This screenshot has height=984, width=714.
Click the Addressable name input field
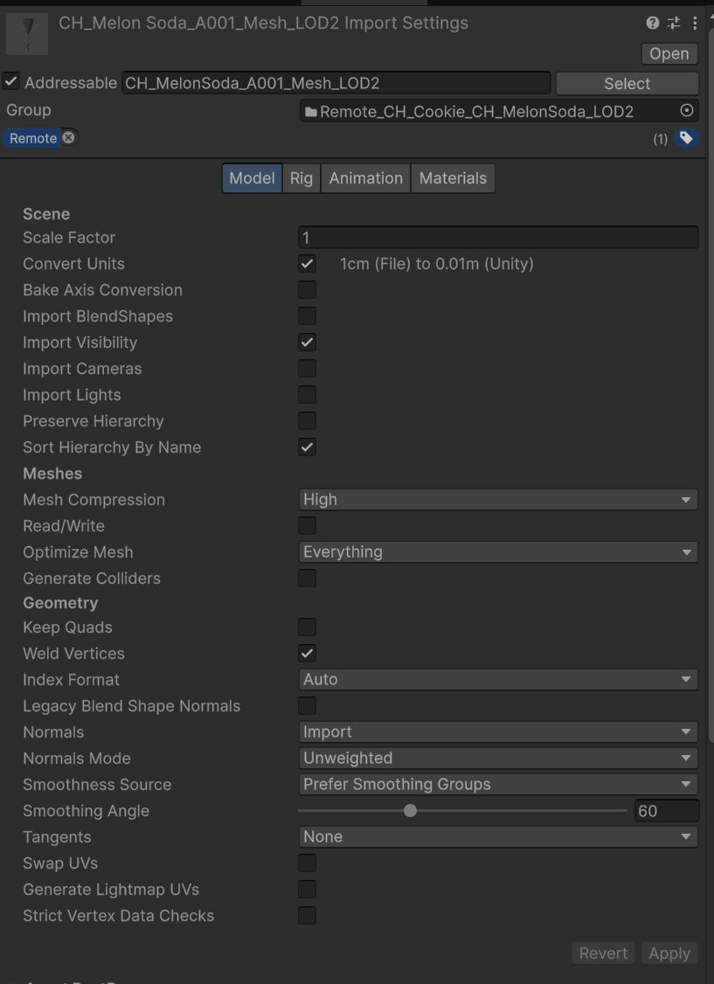(336, 83)
